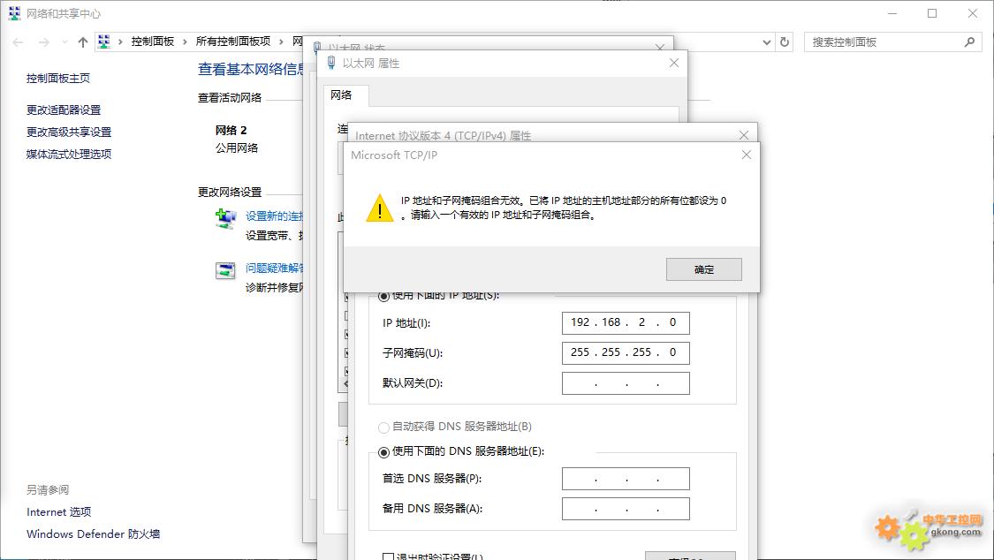Viewport: 994px width, 560px height.
Task: Click the Network 2 label
Action: [231, 131]
